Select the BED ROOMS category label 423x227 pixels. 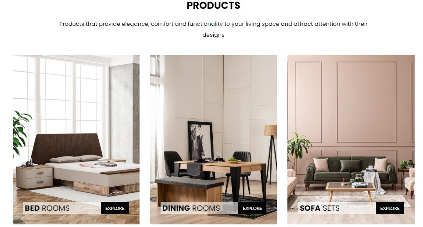click(47, 208)
